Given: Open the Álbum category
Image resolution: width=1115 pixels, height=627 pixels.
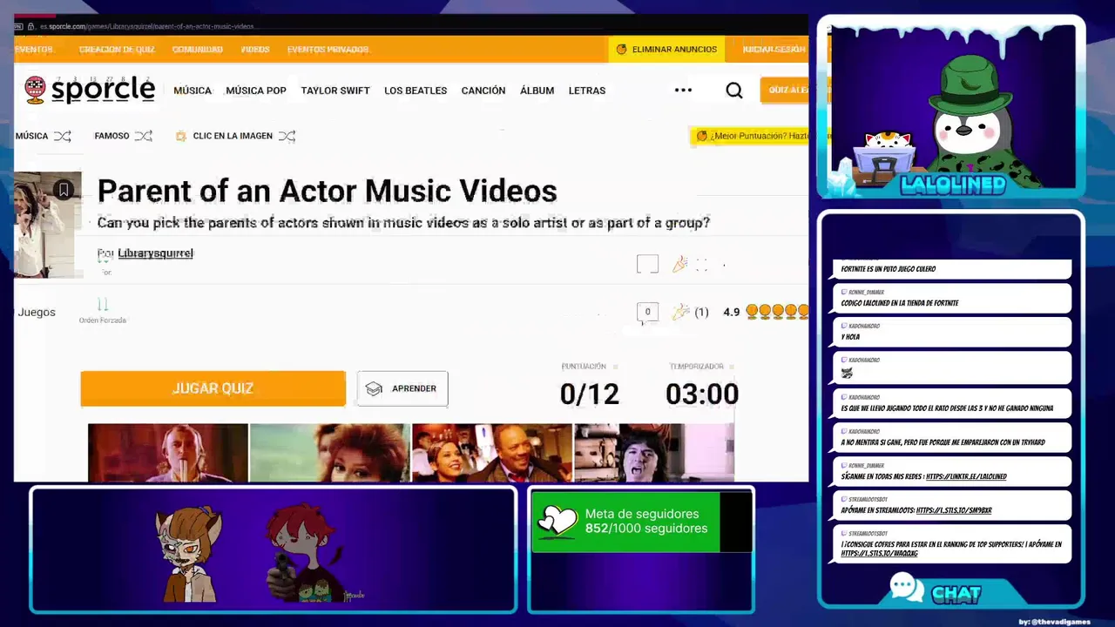Looking at the screenshot, I should coord(537,91).
